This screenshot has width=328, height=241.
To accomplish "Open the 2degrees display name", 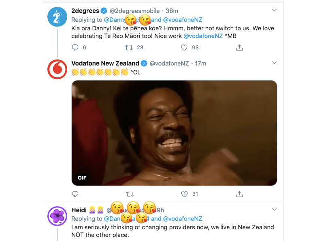I will (85, 11).
